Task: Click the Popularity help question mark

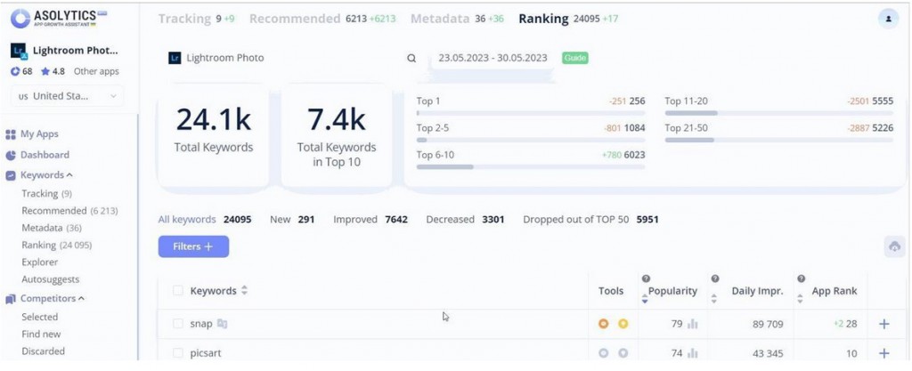Action: [x=646, y=278]
